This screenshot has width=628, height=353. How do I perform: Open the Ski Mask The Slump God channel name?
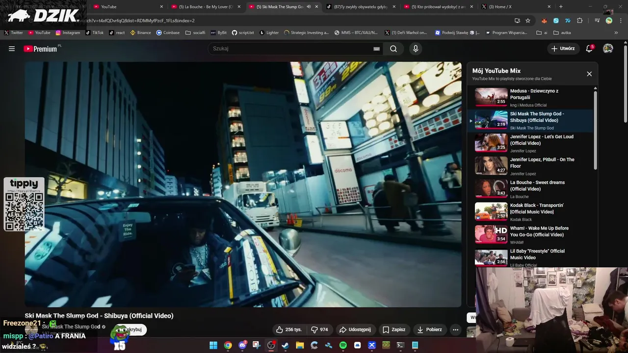click(71, 327)
